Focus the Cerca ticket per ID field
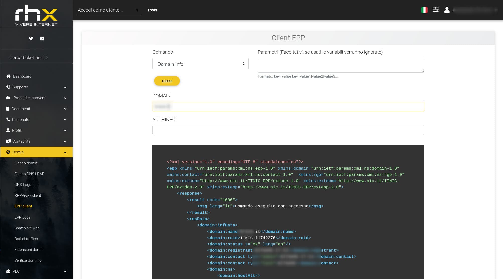The image size is (503, 279). [x=36, y=57]
